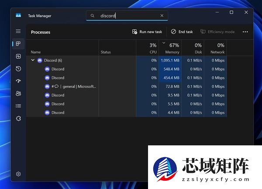Select the Discord process using 548.4 MB
This screenshot has width=262, height=189.
(x=127, y=69)
